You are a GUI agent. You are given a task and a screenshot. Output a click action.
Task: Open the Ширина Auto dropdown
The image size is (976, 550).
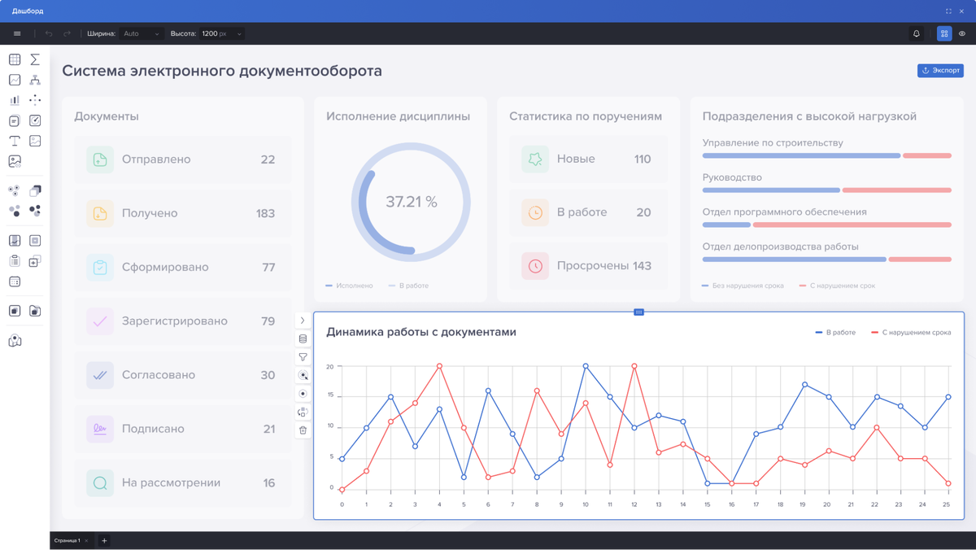point(141,33)
